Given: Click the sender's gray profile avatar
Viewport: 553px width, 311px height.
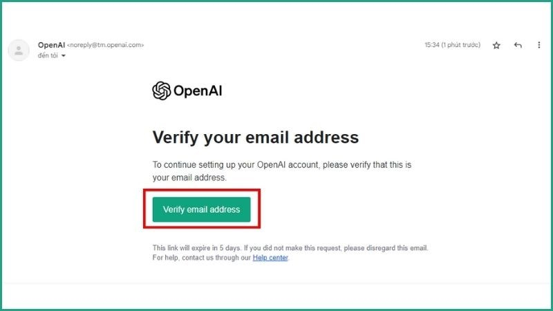Looking at the screenshot, I should click(x=18, y=50).
